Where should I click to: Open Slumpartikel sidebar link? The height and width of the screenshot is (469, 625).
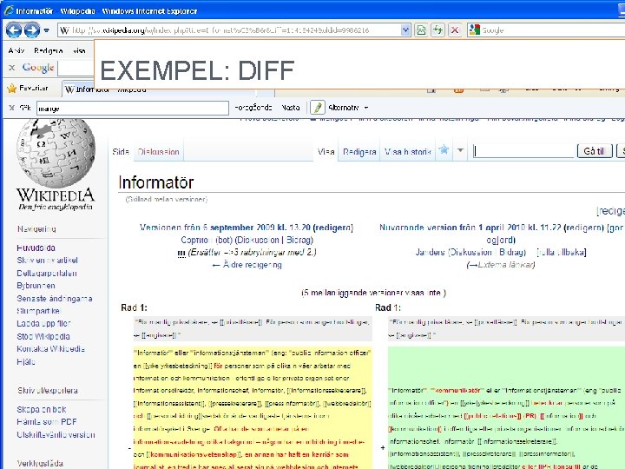pyautogui.click(x=38, y=311)
